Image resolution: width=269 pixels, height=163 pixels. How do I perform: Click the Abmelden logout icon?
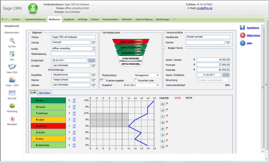click(x=12, y=119)
